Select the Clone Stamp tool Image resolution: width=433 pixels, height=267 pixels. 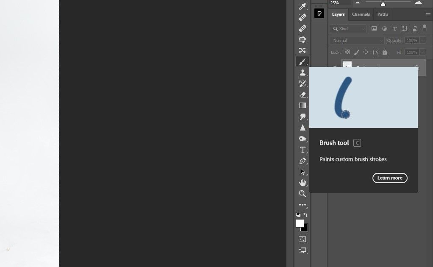303,72
